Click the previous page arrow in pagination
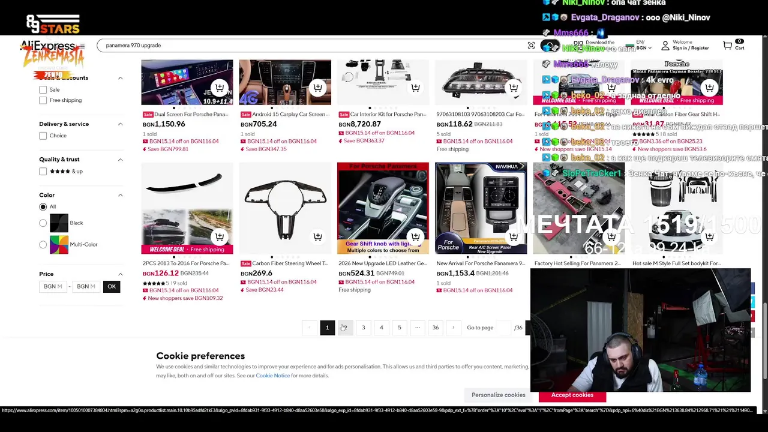Screen dimensions: 768x432 [x=310, y=328]
